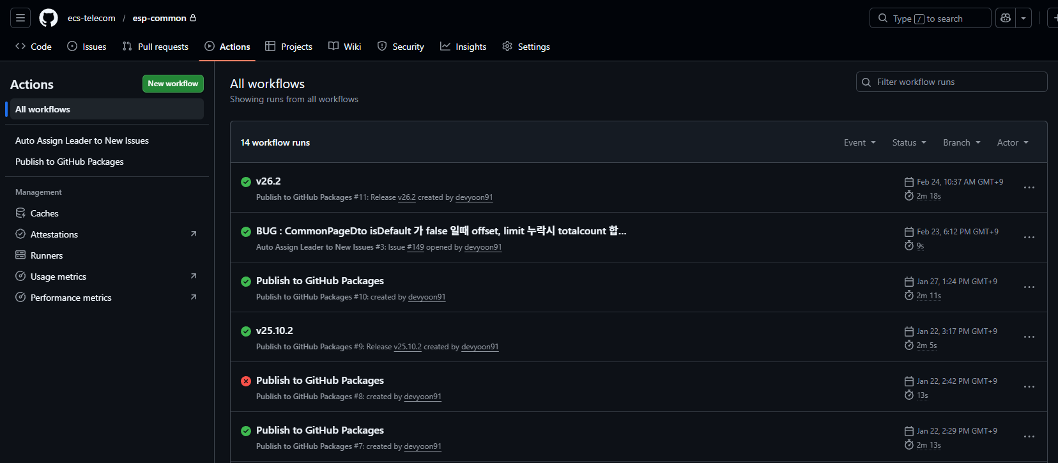The image size is (1058, 463).
Task: Open the repository Settings tab
Action: [x=526, y=47]
